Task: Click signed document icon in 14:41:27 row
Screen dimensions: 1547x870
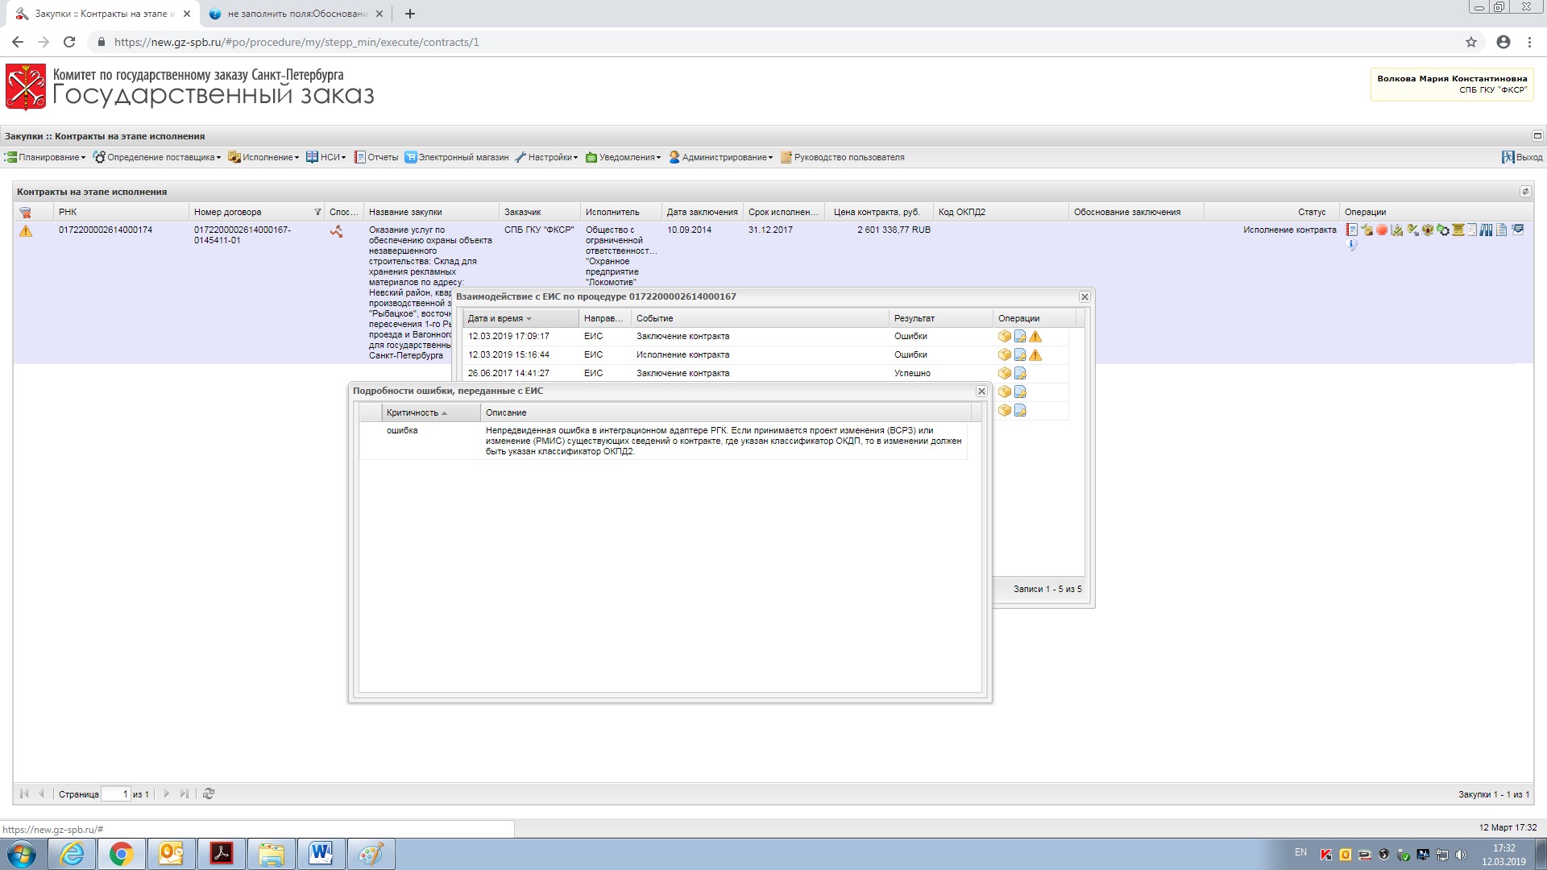Action: tap(1020, 373)
